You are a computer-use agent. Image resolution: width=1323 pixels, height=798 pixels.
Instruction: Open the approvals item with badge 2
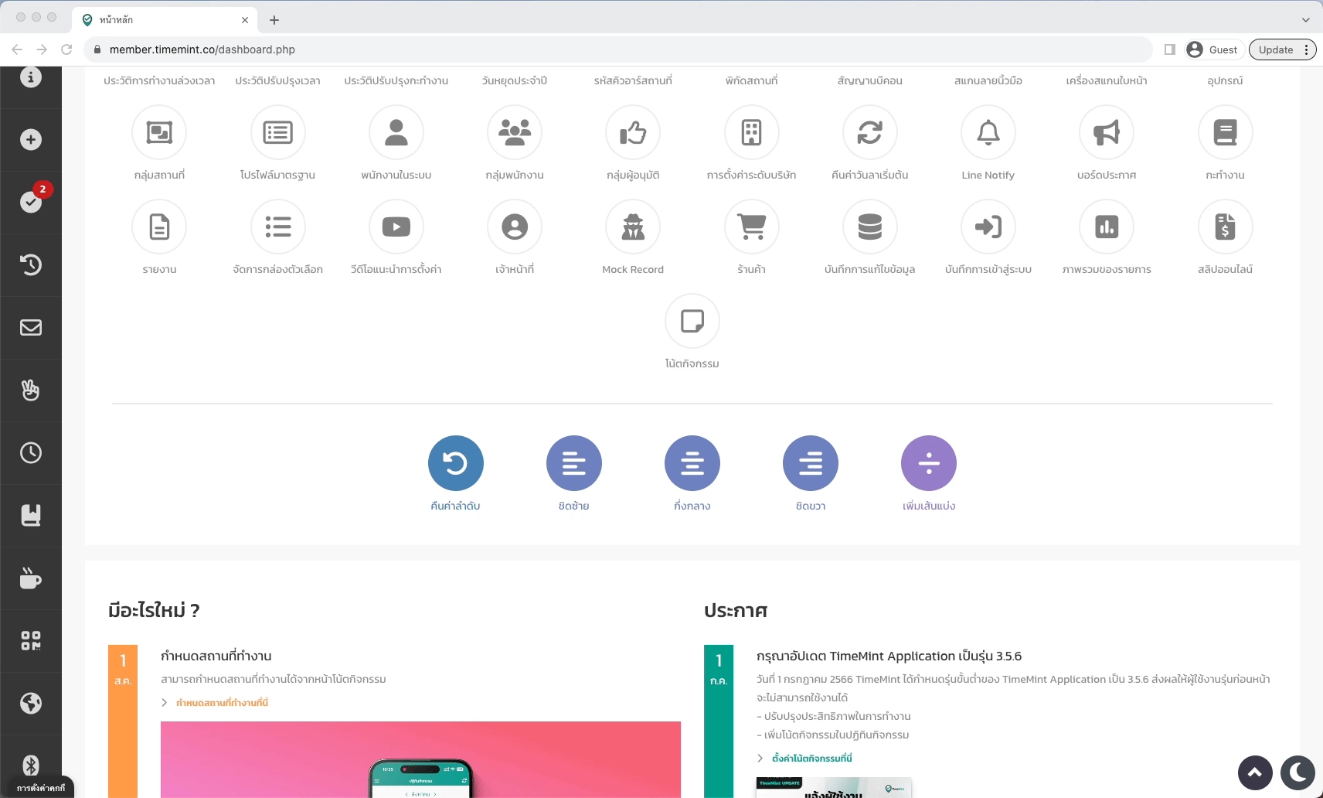31,202
